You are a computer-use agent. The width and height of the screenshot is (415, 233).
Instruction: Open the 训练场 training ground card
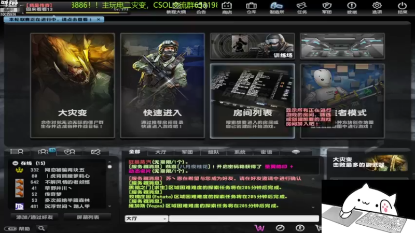252,46
